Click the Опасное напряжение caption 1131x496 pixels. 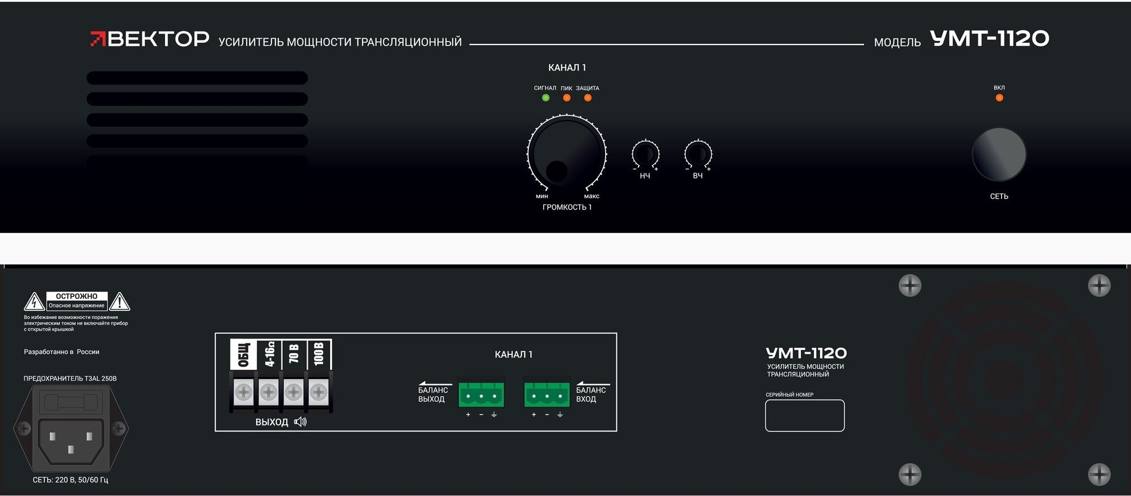point(76,306)
